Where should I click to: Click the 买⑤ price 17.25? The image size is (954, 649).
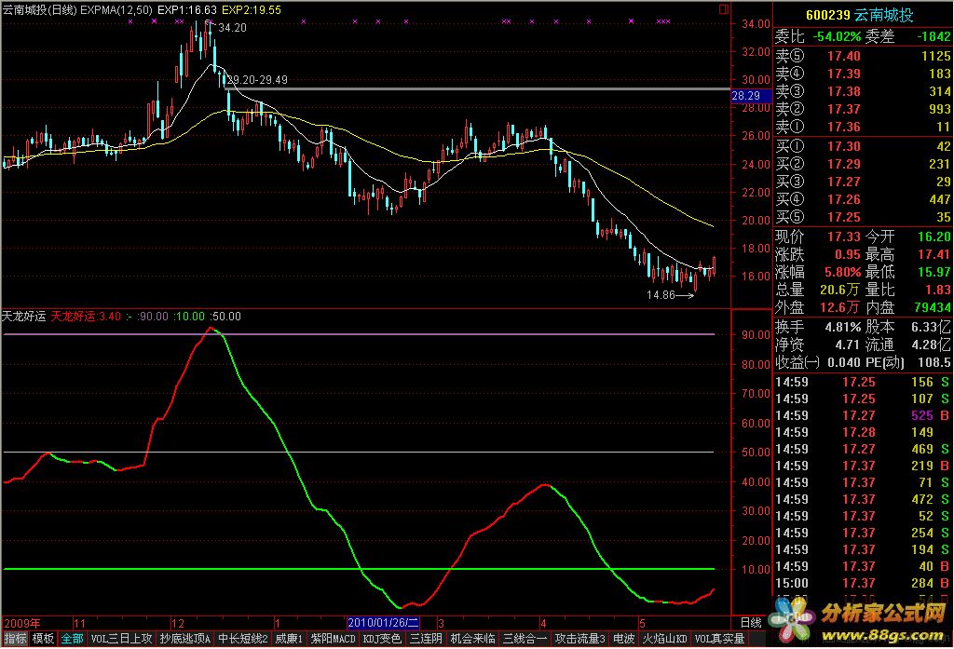pyautogui.click(x=844, y=217)
